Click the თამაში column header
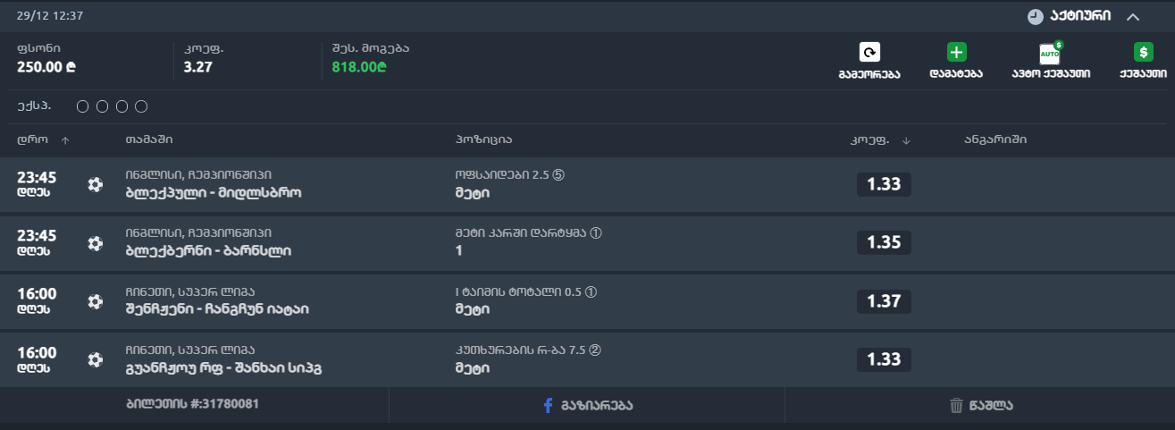Image resolution: width=1175 pixels, height=430 pixels. click(149, 139)
